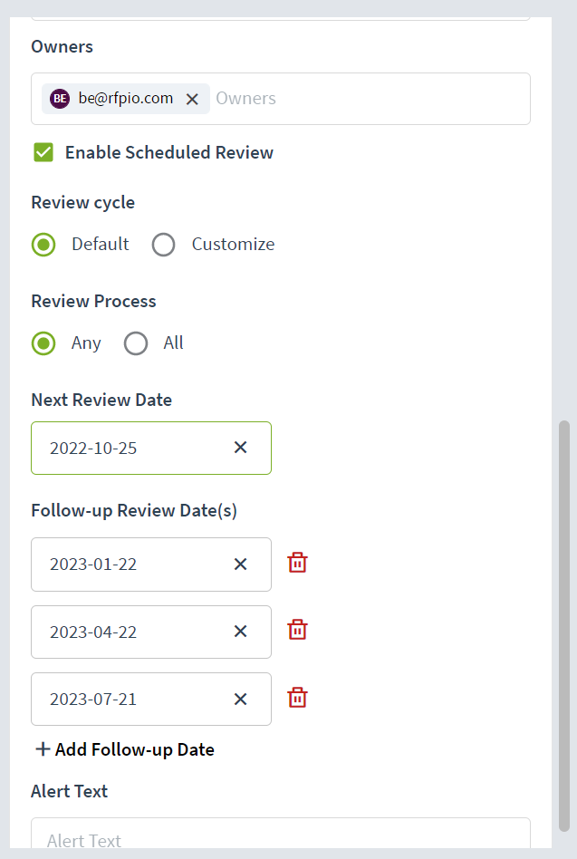Delete the 2023-01-22 follow-up with trash icon
The image size is (577, 859).
point(297,563)
